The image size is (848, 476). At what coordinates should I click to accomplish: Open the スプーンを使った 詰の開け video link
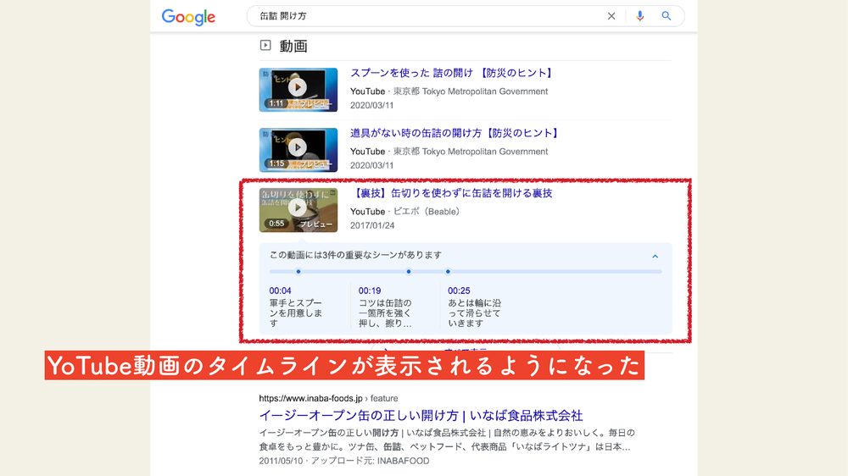tap(452, 73)
